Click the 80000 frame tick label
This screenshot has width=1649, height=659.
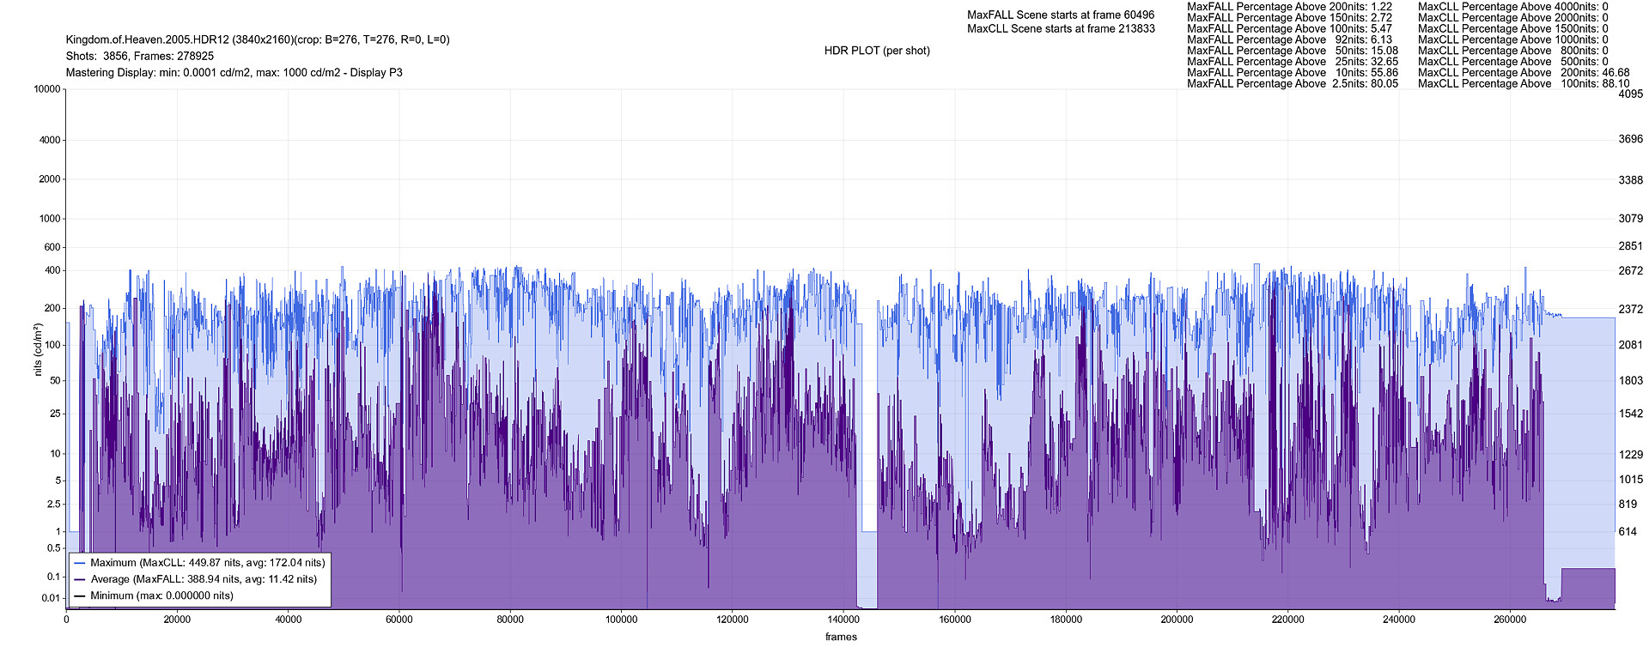[510, 620]
